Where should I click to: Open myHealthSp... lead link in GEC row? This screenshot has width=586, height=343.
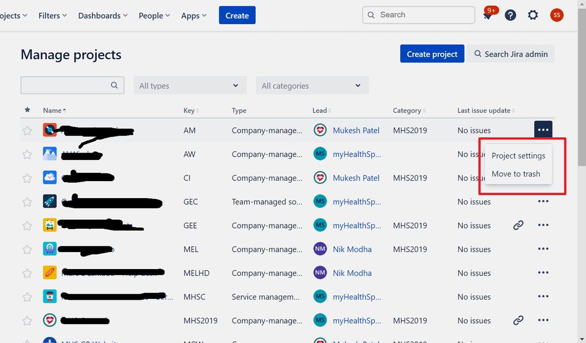pyautogui.click(x=357, y=202)
